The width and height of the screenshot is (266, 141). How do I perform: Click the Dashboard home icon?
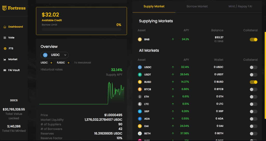[5, 27]
